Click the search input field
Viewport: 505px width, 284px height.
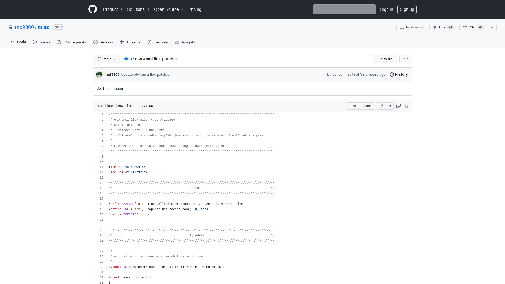coord(344,9)
